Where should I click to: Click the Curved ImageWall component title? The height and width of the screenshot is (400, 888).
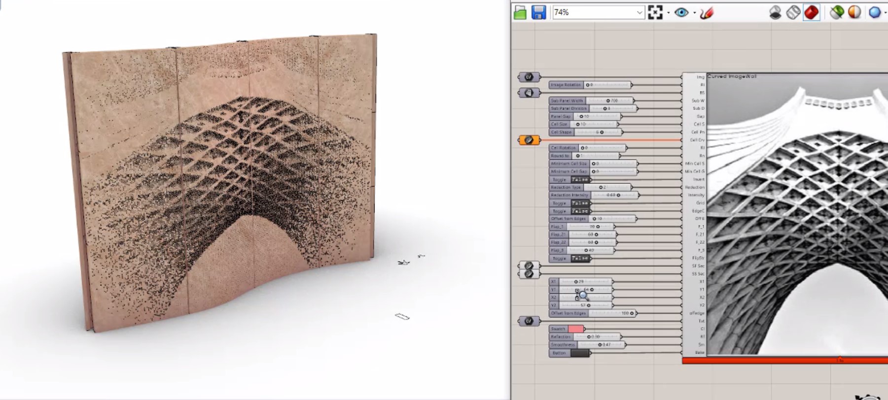732,76
